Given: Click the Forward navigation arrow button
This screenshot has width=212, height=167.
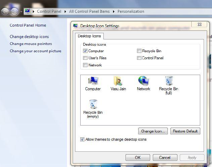Looking at the screenshot, I should [15, 11].
